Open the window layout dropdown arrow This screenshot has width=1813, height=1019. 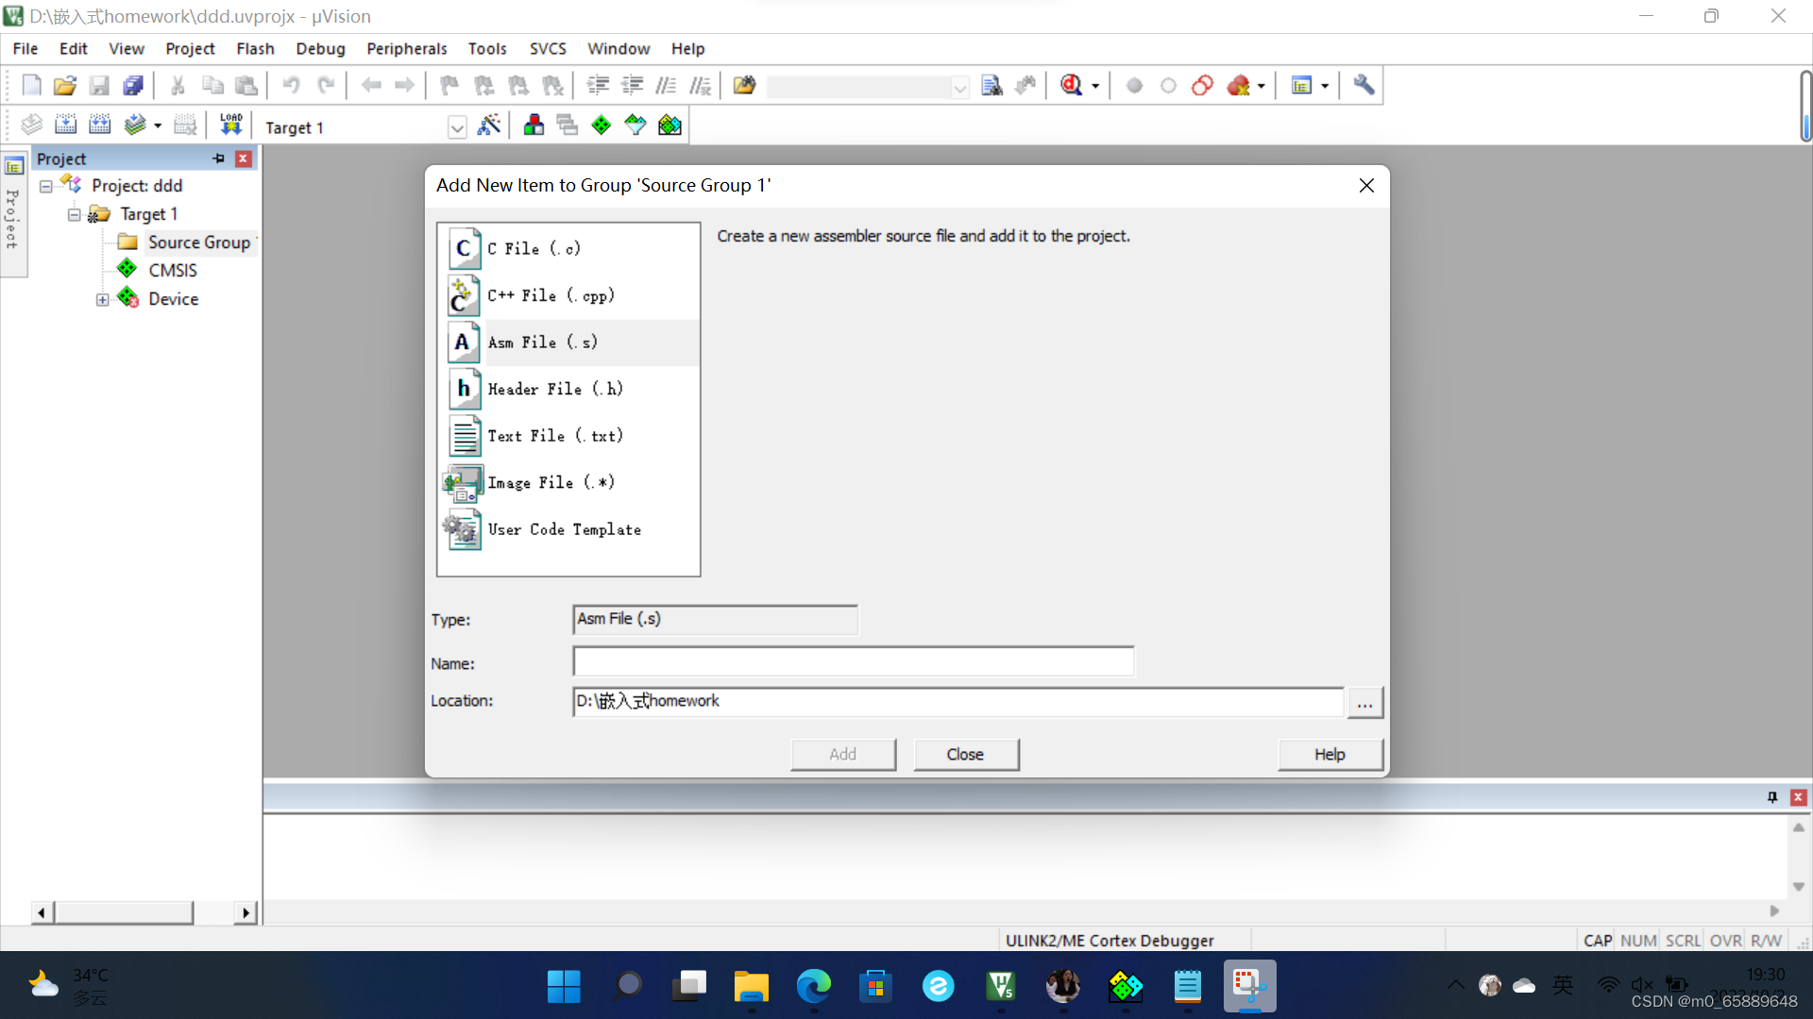pos(1325,86)
